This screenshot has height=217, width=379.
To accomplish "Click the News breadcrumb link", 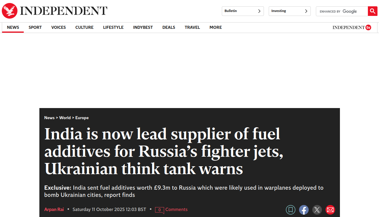I will point(49,118).
